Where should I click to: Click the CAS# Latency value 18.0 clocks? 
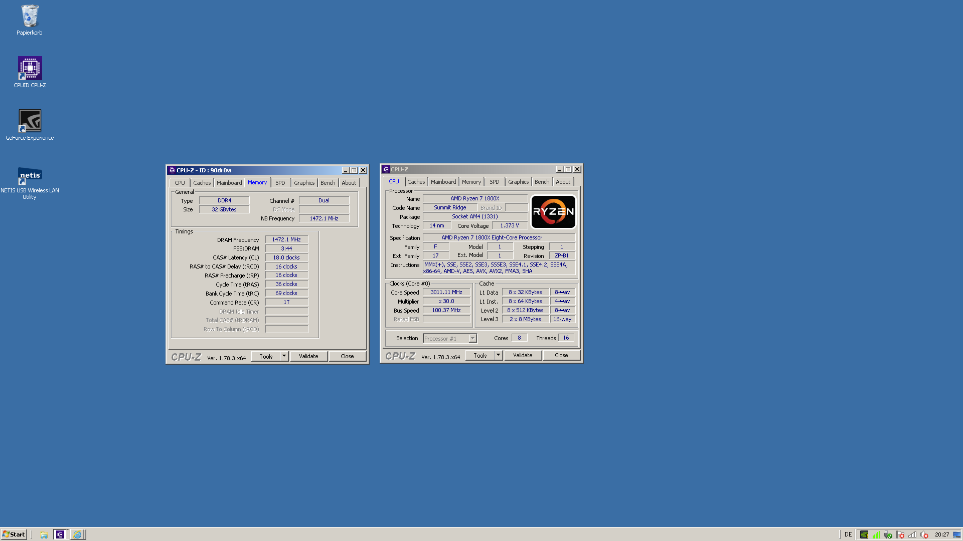click(x=286, y=257)
